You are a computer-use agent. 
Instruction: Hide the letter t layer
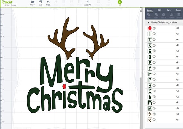178,39
